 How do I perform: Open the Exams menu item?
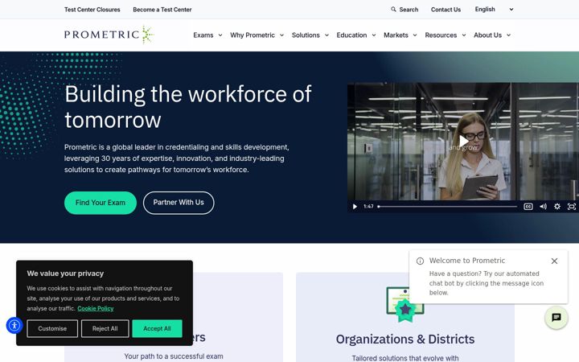[203, 35]
